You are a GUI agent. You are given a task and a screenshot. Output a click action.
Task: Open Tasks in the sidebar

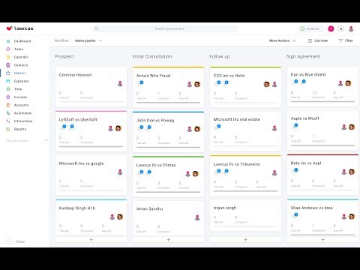coord(19,49)
